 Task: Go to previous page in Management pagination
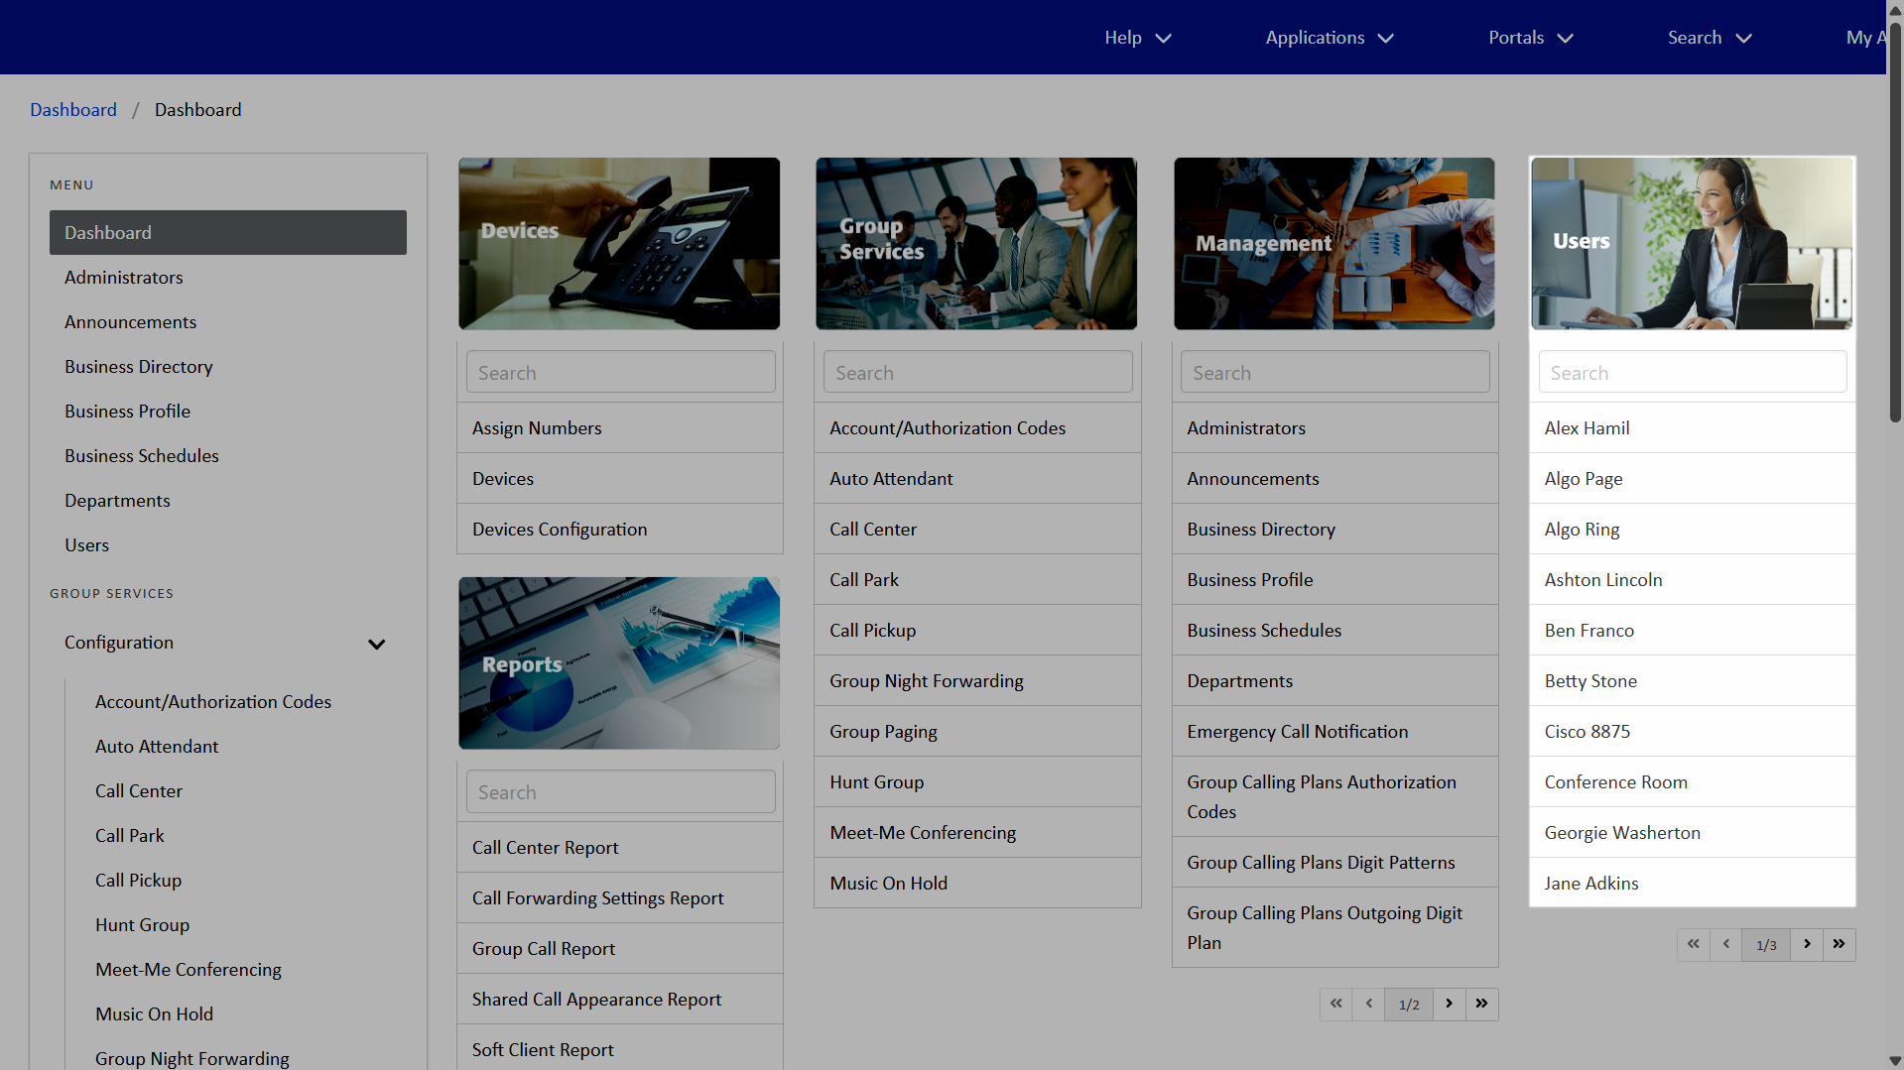[1369, 1004]
